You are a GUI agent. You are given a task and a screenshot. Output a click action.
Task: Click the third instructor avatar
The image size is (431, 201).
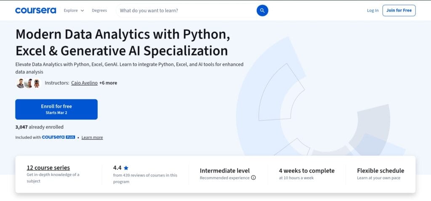(x=37, y=83)
